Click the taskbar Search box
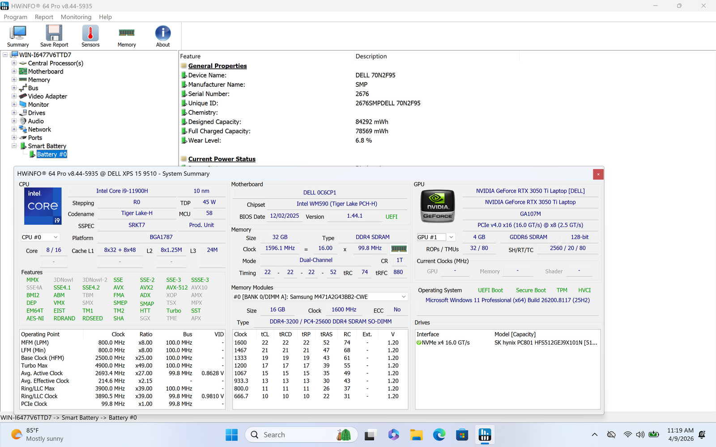Image resolution: width=716 pixels, height=447 pixels. 302,434
